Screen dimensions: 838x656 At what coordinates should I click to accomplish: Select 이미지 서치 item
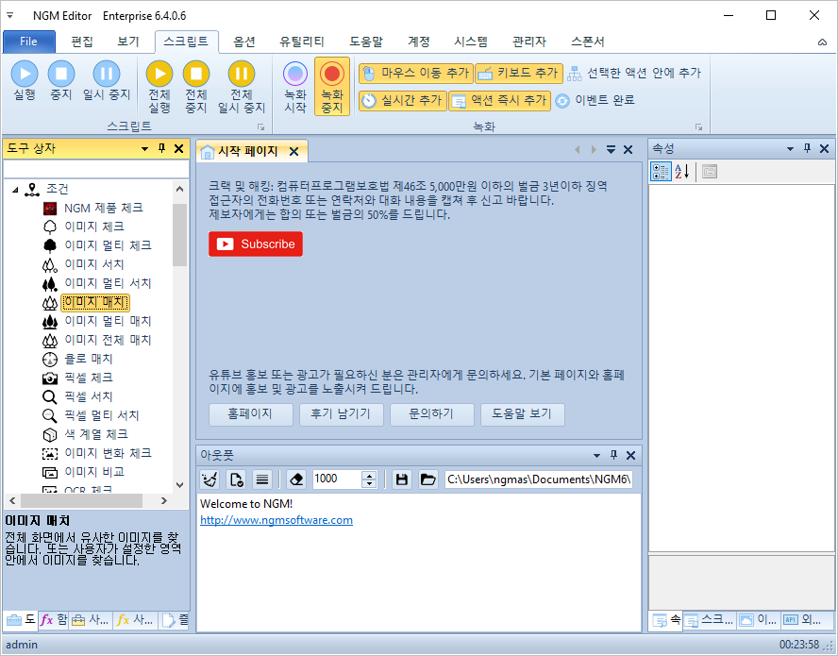point(94,264)
